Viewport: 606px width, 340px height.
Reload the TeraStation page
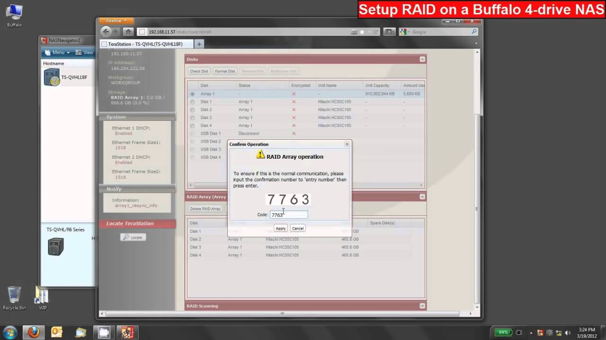(376, 32)
